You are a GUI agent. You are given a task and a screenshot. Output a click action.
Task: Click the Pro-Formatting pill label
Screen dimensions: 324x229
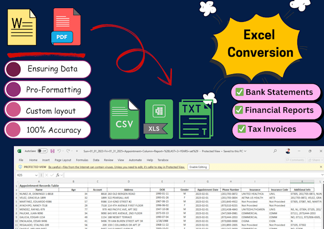[48, 90]
